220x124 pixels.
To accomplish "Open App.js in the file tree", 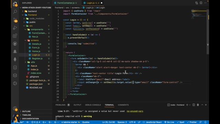I will pyautogui.click(x=34, y=66).
